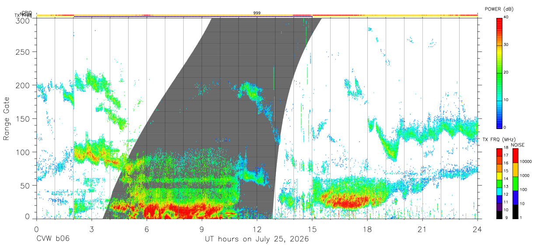Screen dimensions: 537x248
Task: Click the '30' label on the power scale
Action: [506, 45]
